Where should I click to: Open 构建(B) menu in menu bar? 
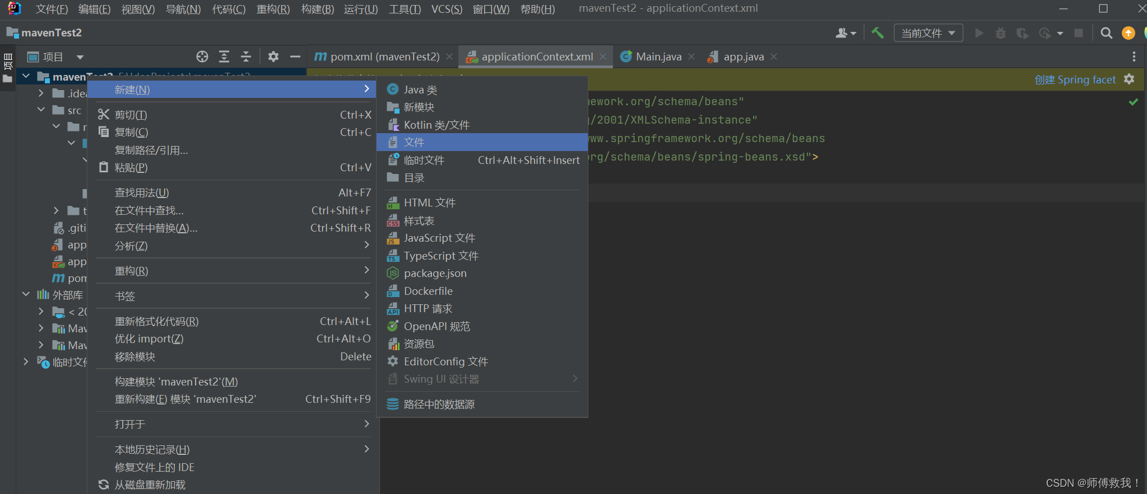click(317, 9)
